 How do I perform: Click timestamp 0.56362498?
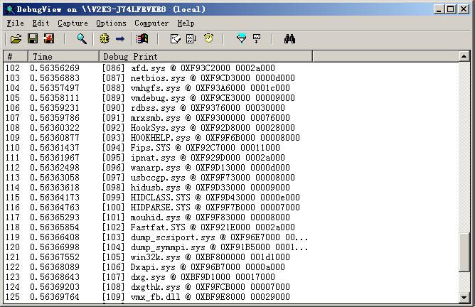click(55, 168)
